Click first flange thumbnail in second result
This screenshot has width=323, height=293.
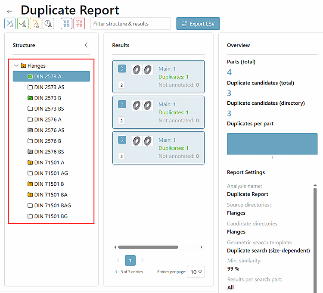point(137,105)
